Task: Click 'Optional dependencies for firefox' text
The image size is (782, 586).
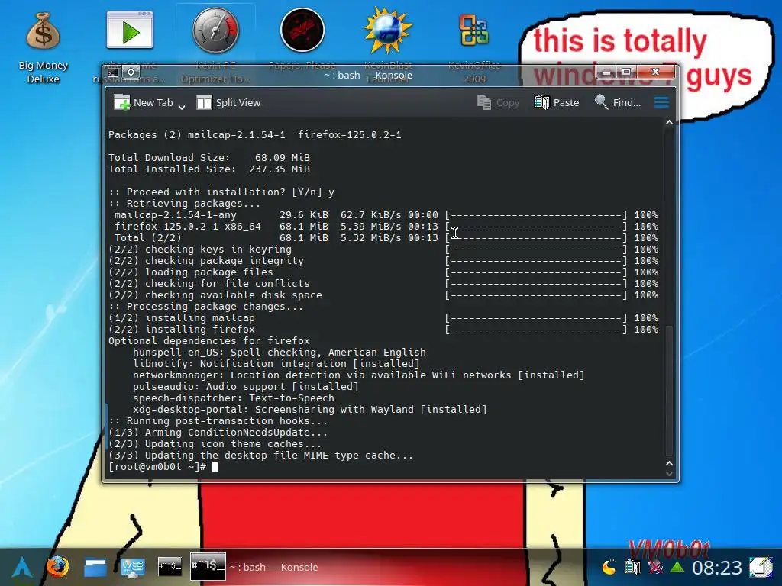Action: tap(209, 341)
